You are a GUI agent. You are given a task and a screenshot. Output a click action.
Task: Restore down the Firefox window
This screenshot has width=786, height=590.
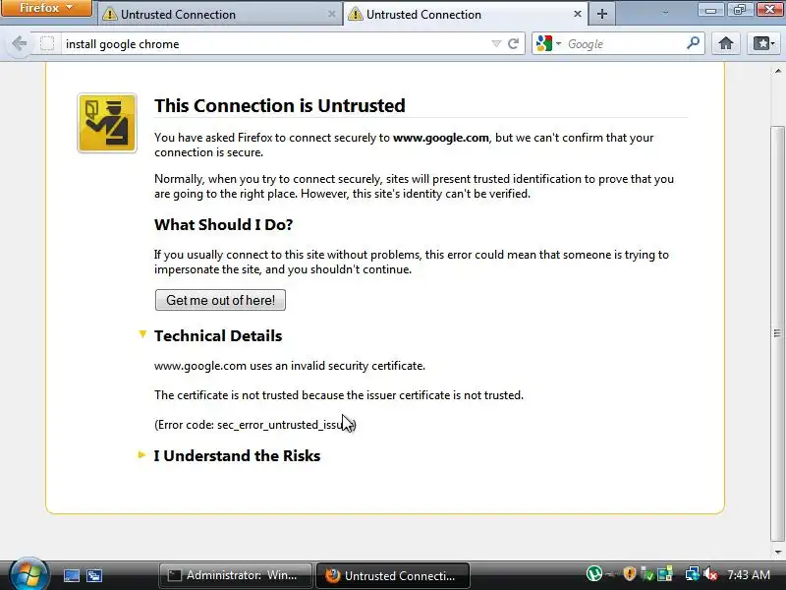pos(740,10)
